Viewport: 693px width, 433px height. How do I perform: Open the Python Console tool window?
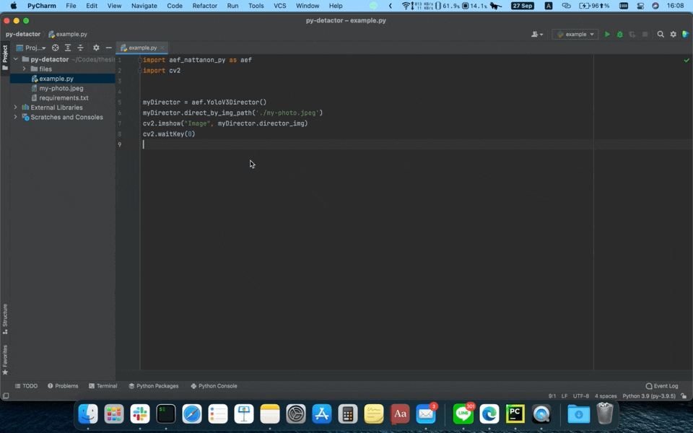coord(214,385)
